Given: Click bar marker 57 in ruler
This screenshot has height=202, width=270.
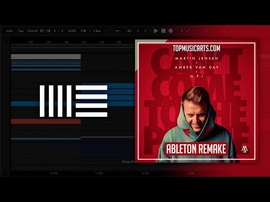Looking at the screenshot, I should (84, 42).
